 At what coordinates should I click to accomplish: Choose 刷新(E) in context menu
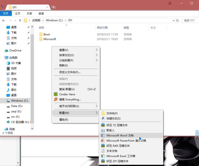[x=76, y=65]
